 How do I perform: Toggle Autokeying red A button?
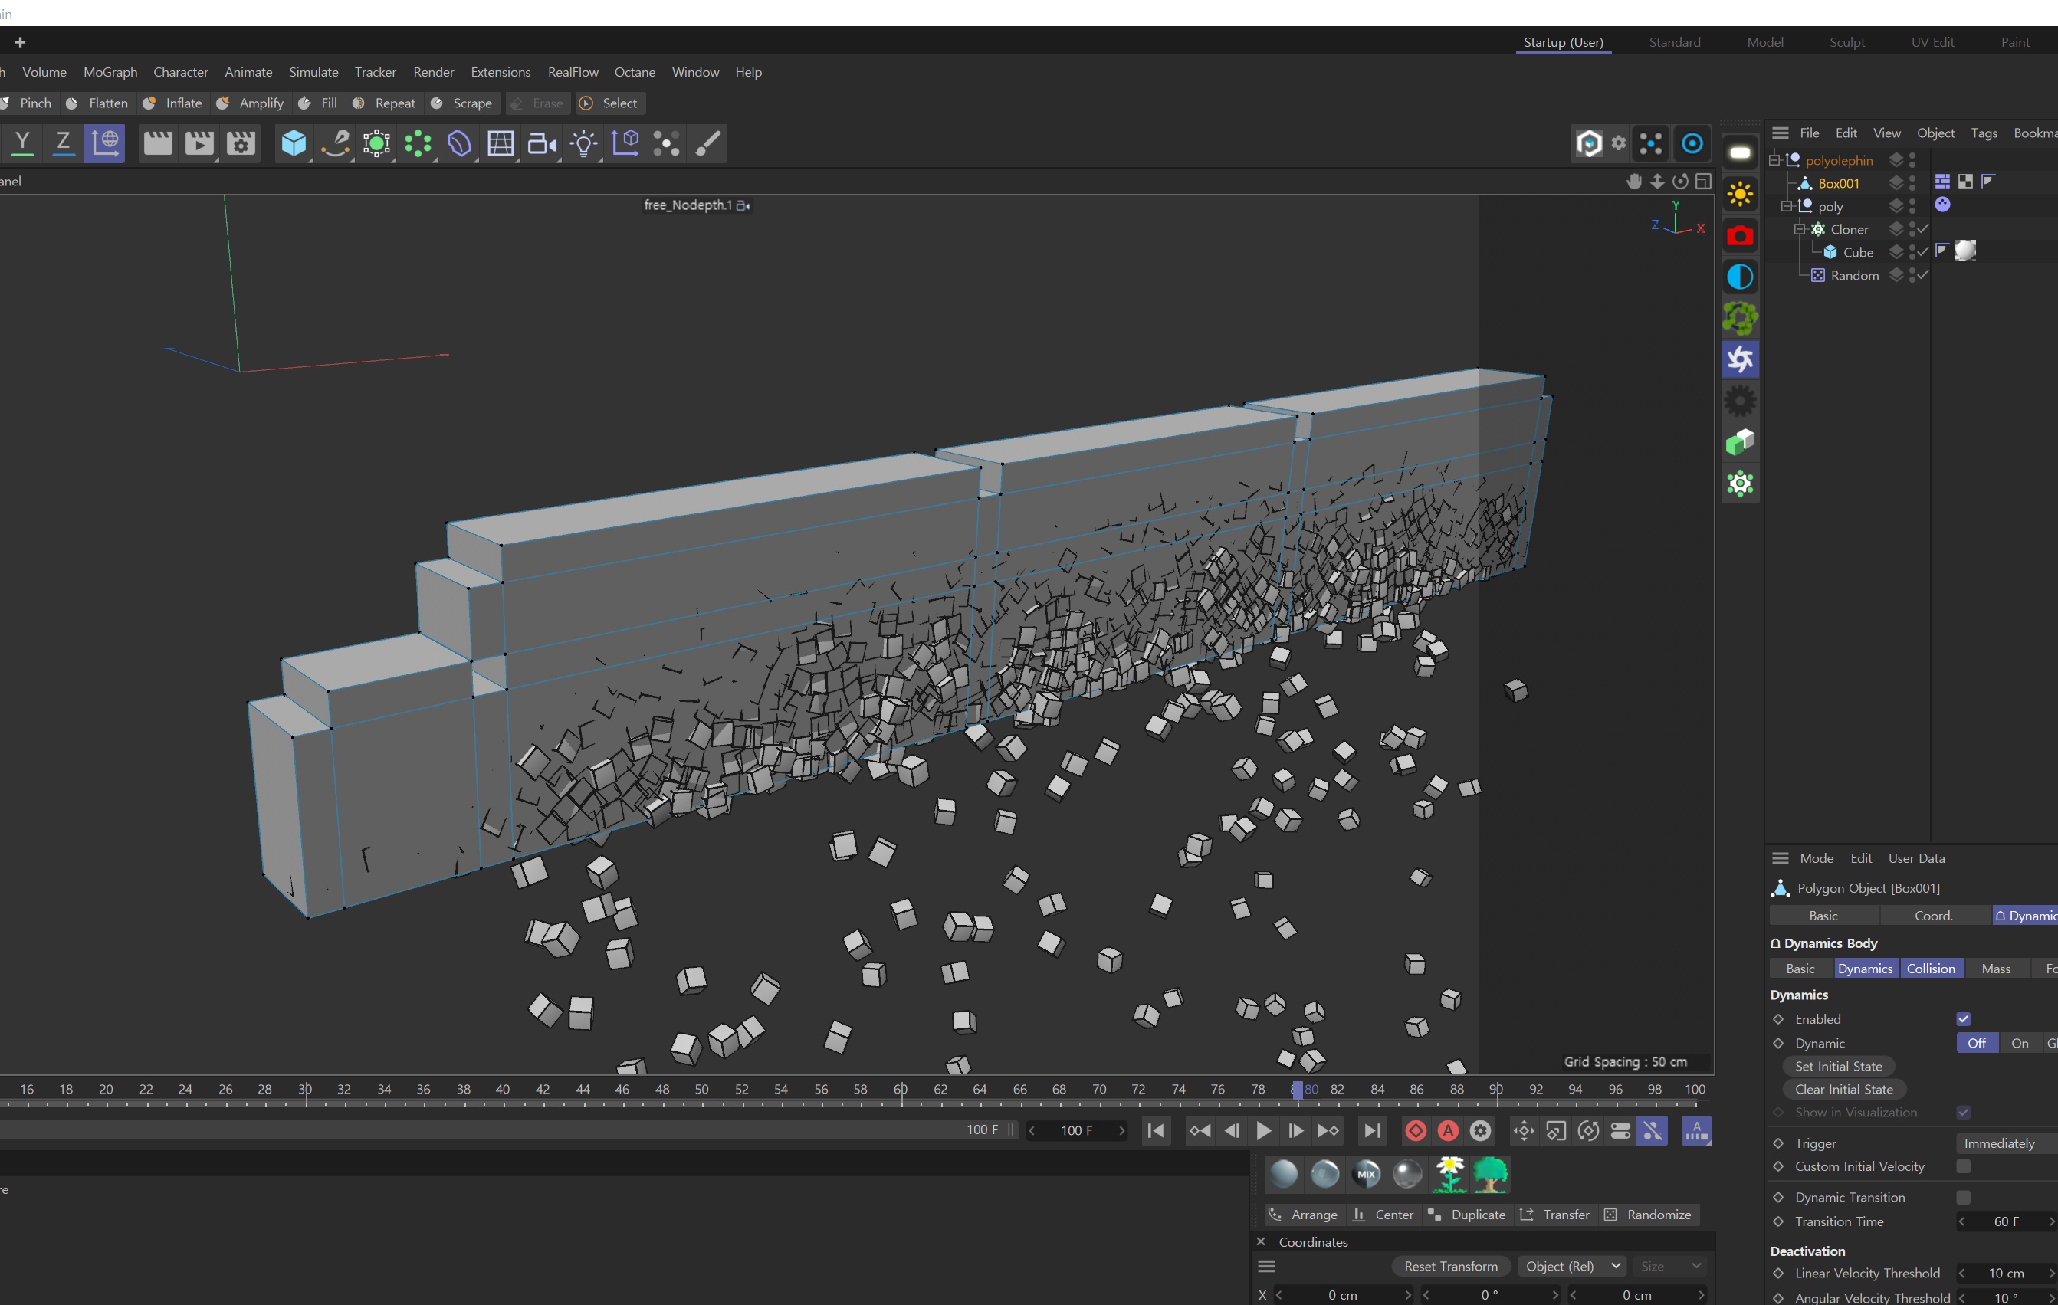(x=1448, y=1130)
